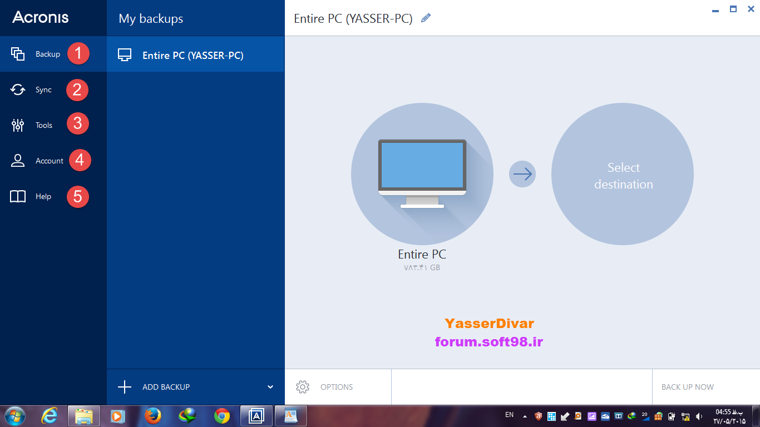Click the taskbar clock showing 04:55
Viewport: 760px width, 427px height.
pyautogui.click(x=729, y=416)
